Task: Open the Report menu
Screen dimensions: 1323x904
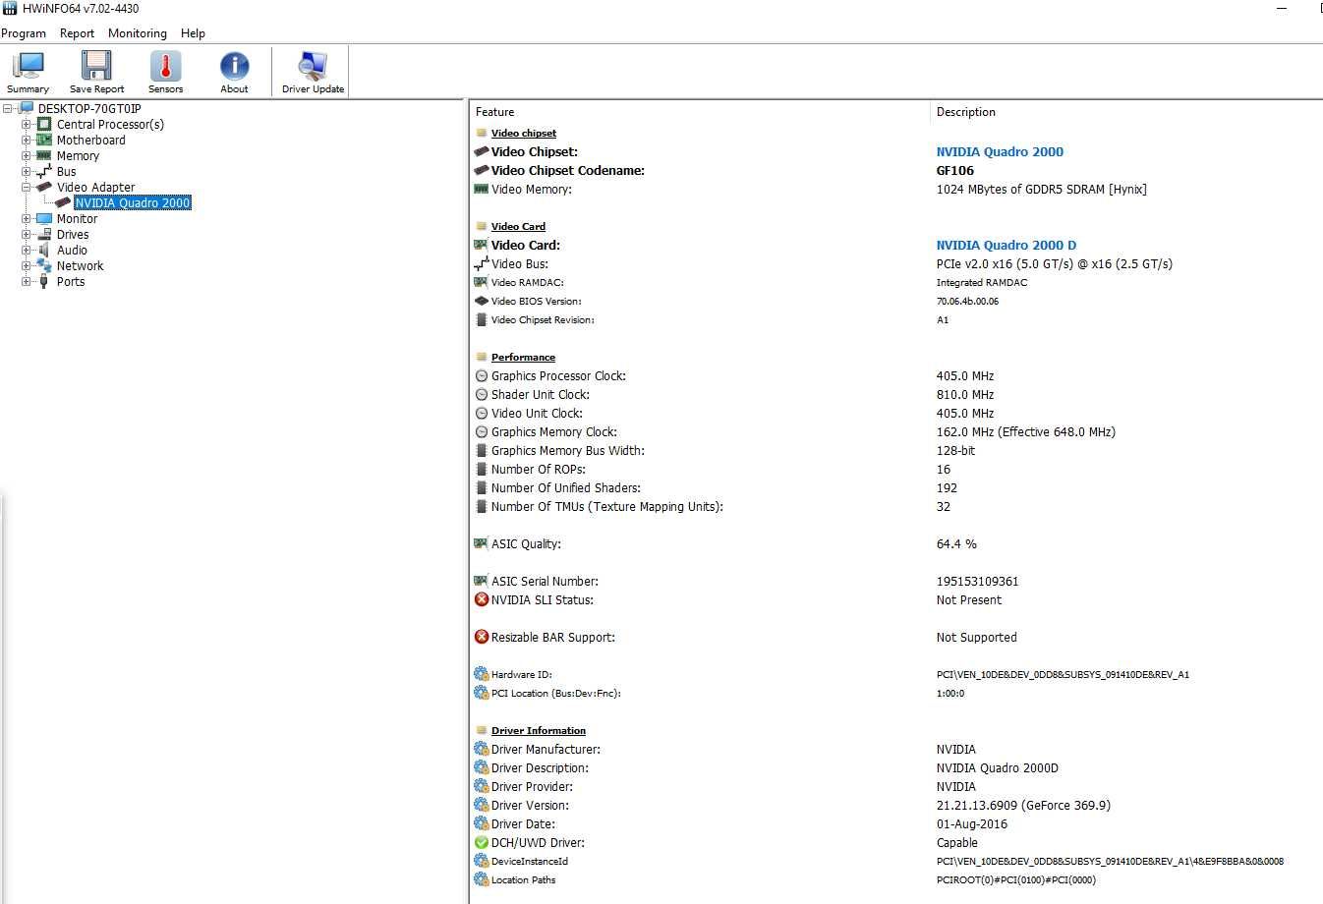Action: (77, 33)
